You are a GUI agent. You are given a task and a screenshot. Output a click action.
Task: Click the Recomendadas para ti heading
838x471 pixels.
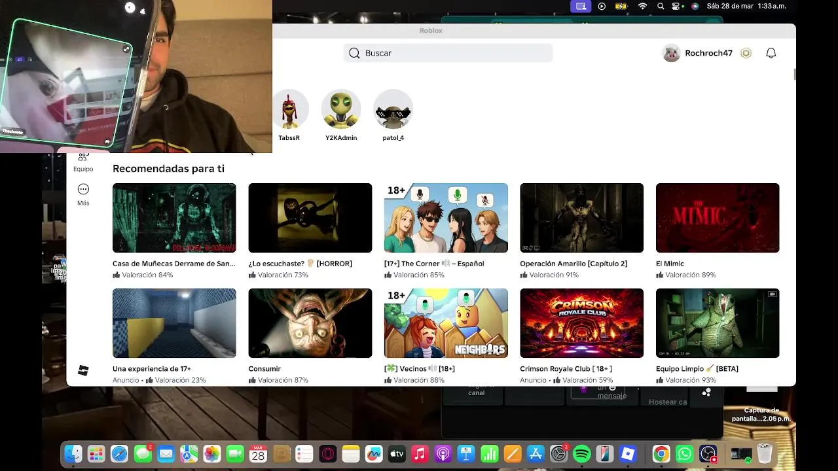(168, 169)
